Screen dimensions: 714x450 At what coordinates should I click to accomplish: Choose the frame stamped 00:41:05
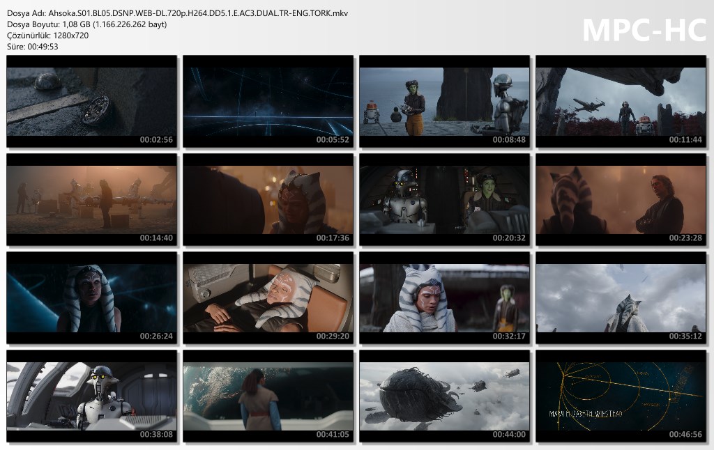click(268, 396)
